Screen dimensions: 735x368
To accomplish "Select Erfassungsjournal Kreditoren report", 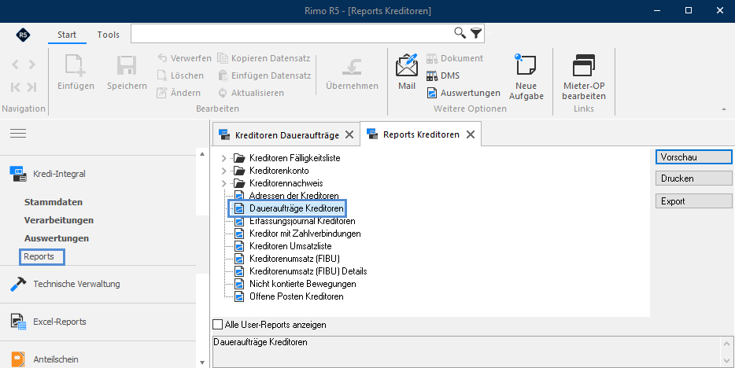I will 302,221.
